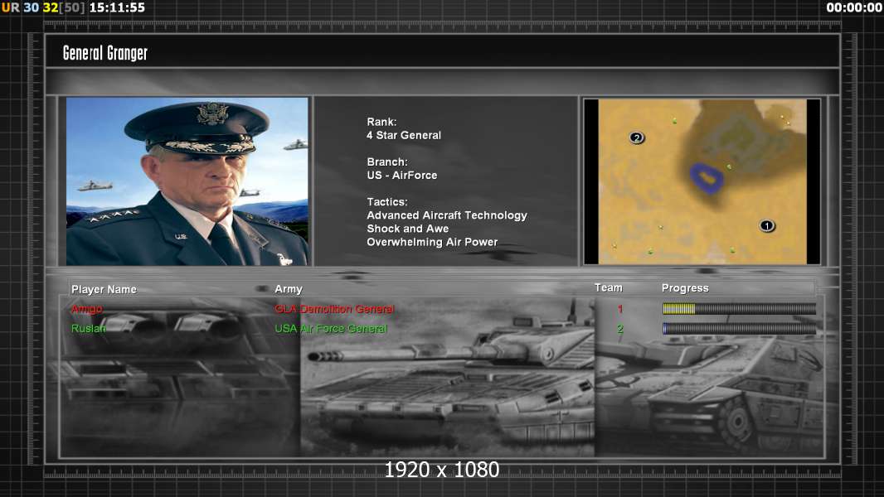Viewport: 884px width, 497px height.
Task: Click the "Progress" column header
Action: pos(685,288)
